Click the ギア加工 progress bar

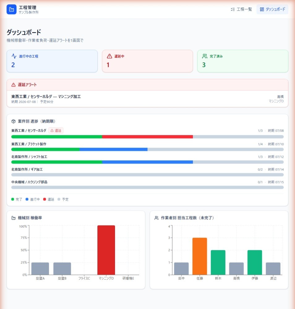[x=147, y=175]
